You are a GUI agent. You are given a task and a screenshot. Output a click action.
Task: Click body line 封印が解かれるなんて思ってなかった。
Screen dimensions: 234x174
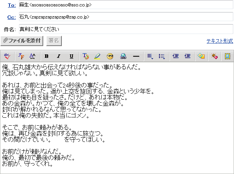(x=52, y=109)
